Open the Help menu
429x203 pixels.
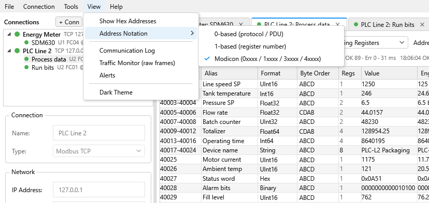click(x=116, y=7)
